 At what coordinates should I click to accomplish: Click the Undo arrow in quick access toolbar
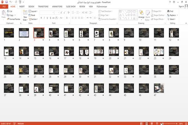11,2
